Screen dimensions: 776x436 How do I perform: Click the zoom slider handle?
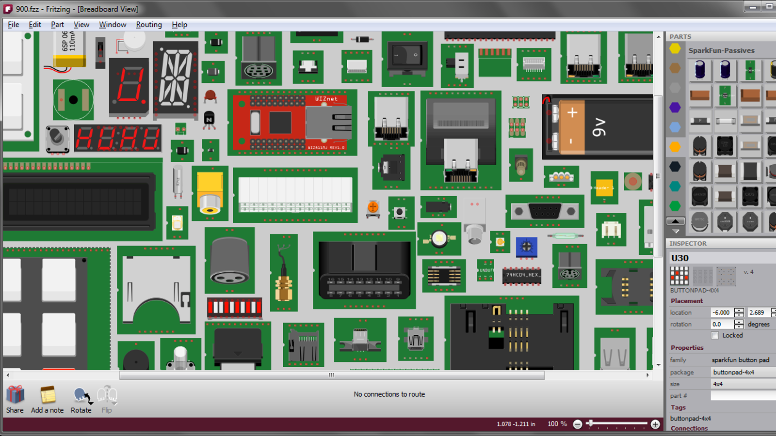click(x=591, y=422)
